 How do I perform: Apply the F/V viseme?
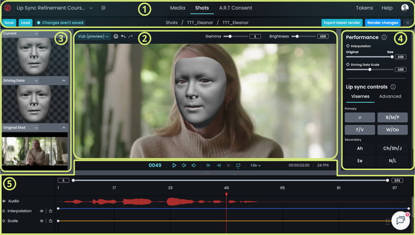[360, 130]
